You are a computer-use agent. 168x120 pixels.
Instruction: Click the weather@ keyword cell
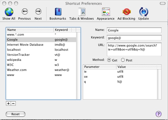tap(62, 70)
